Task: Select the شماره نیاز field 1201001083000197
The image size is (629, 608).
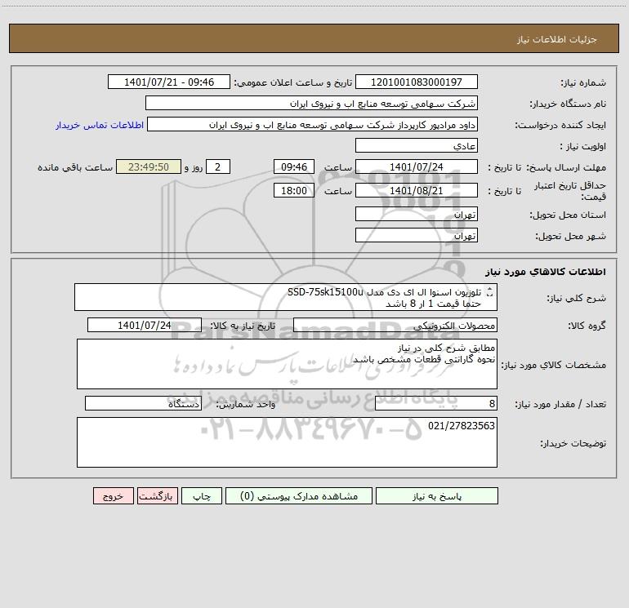Action: (x=417, y=82)
